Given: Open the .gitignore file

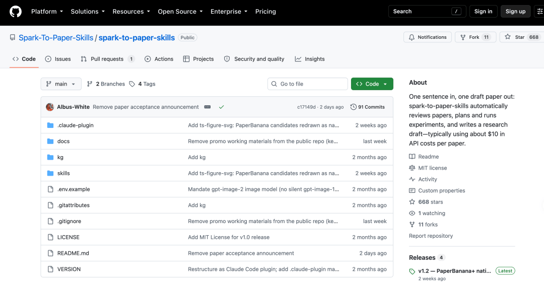Looking at the screenshot, I should (x=69, y=221).
